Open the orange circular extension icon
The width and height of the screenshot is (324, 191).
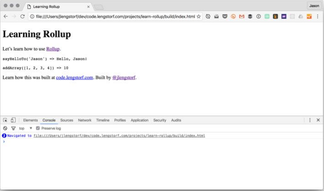tap(233, 17)
